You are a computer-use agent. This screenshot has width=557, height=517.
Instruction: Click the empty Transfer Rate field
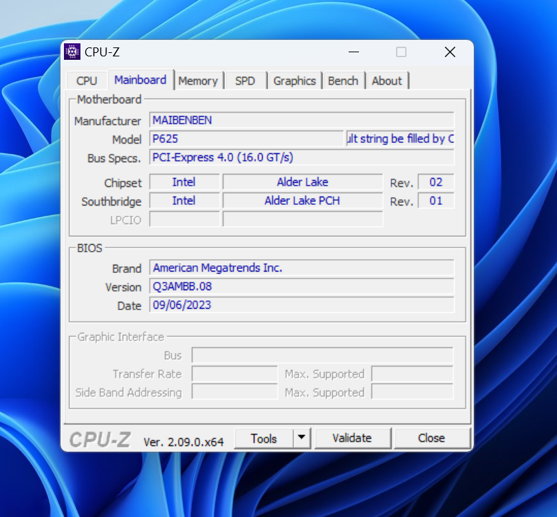[234, 374]
